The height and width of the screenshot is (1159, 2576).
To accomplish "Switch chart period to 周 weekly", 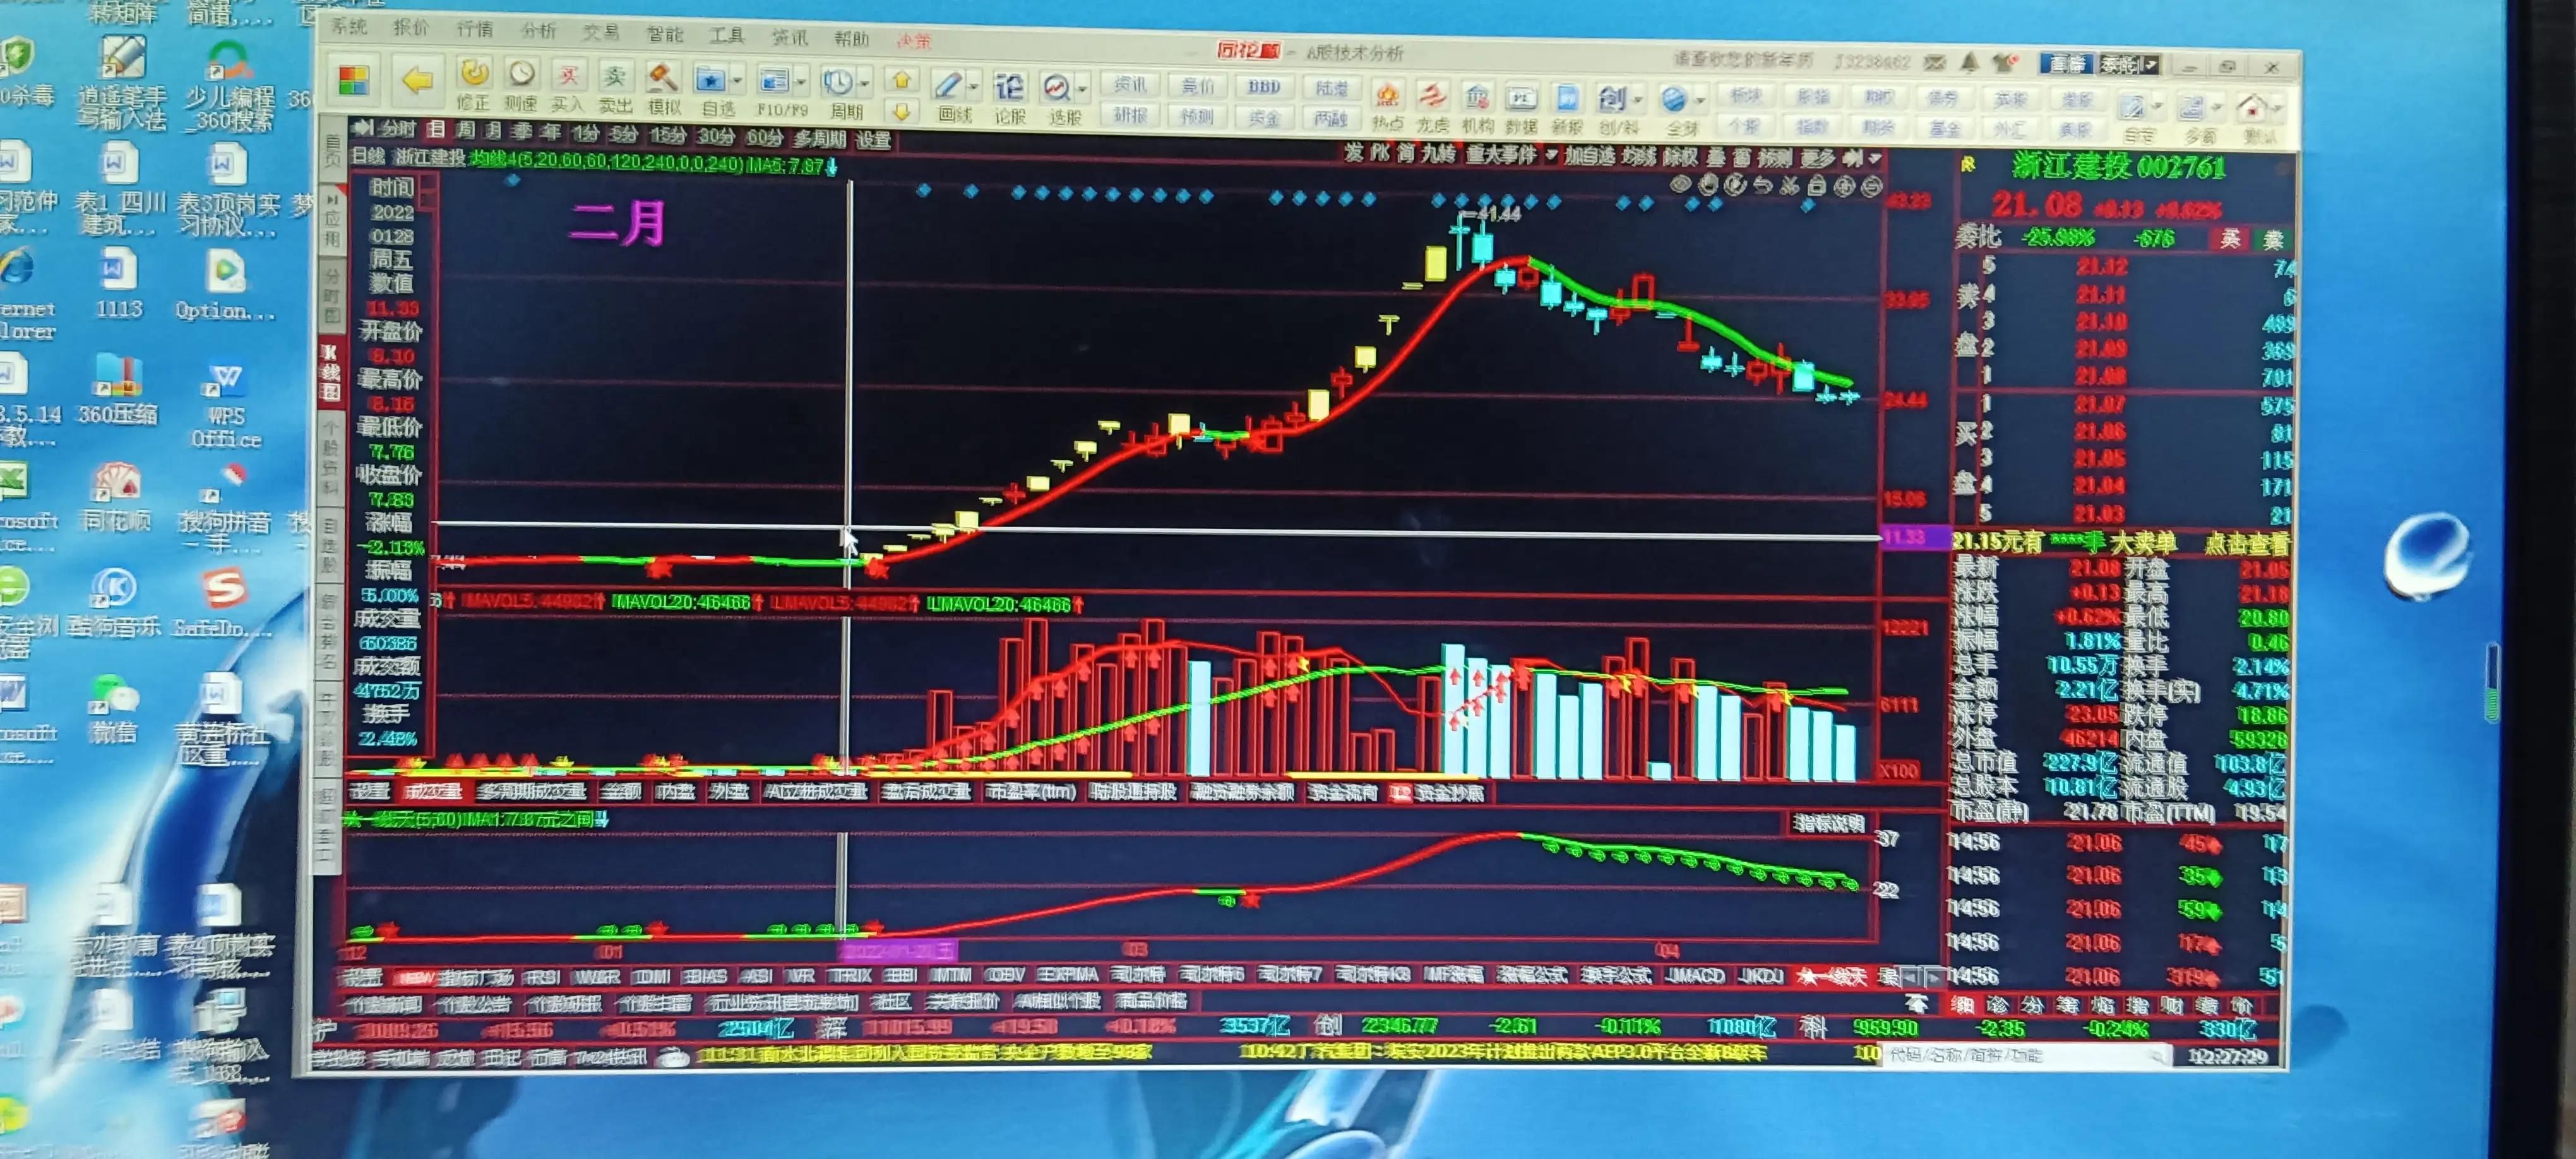I will coord(465,130).
